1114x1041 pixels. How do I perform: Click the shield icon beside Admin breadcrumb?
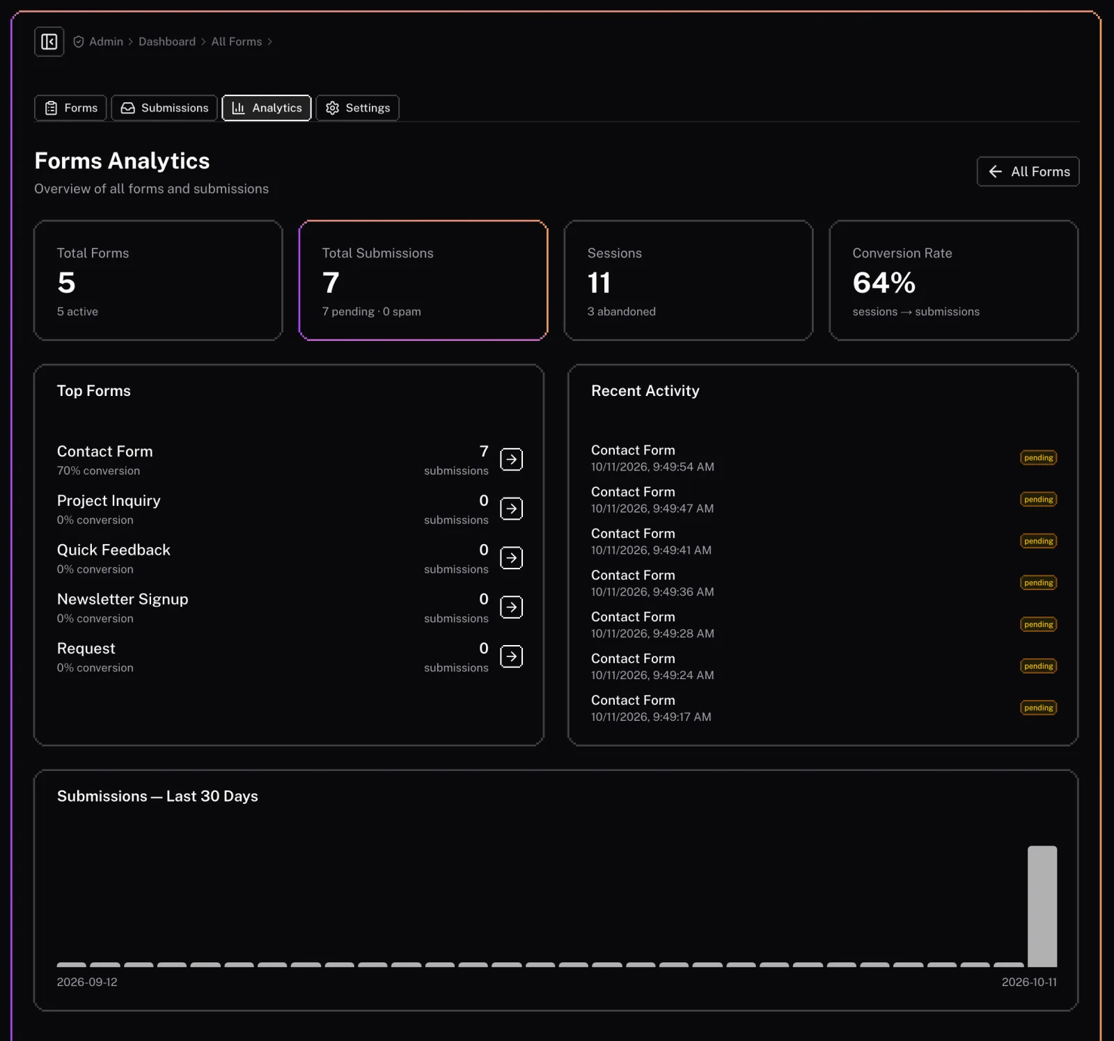point(79,42)
